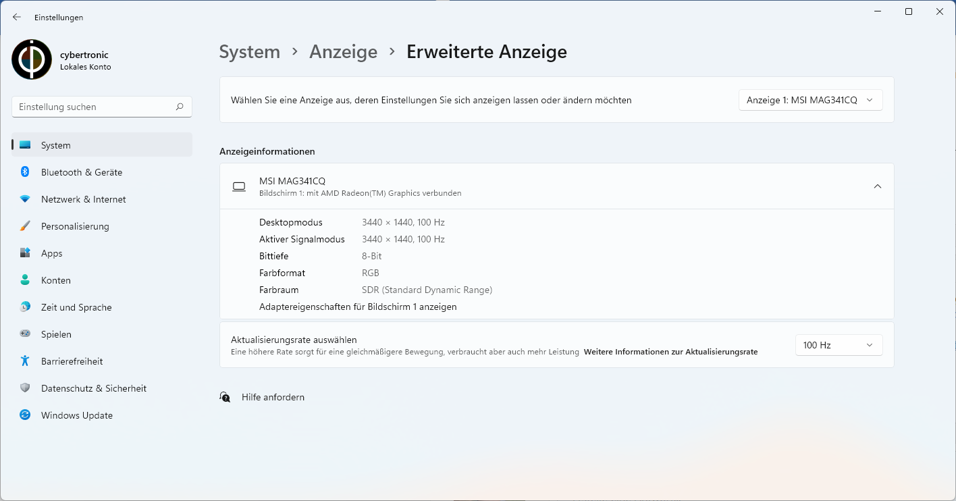Click the Anzeige breadcrumb link
The height and width of the screenshot is (501, 956).
tap(343, 52)
